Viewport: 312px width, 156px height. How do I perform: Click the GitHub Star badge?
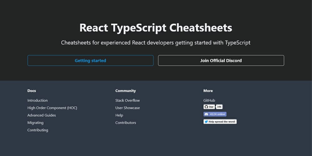209,107
